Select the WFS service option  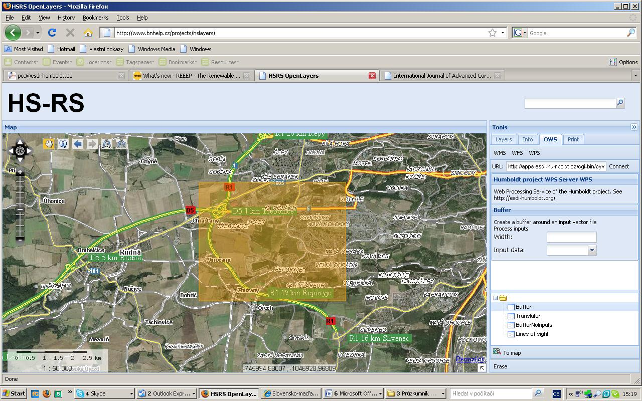coord(517,153)
